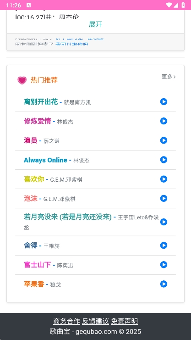The height and width of the screenshot is (340, 191).
Task: Play 富士山下 by 陈奕迅
Action: 164,265
